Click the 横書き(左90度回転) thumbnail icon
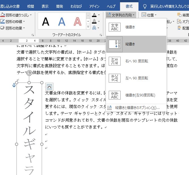The width and height of the screenshot is (189, 175). (115, 95)
